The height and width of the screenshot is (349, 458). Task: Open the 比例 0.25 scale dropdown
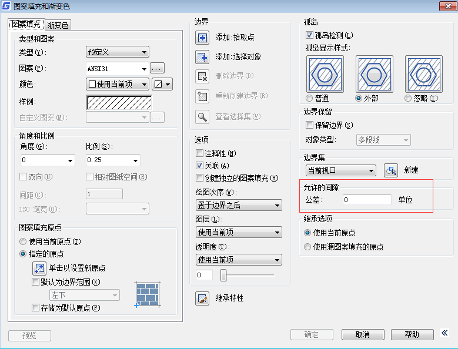pyautogui.click(x=113, y=160)
